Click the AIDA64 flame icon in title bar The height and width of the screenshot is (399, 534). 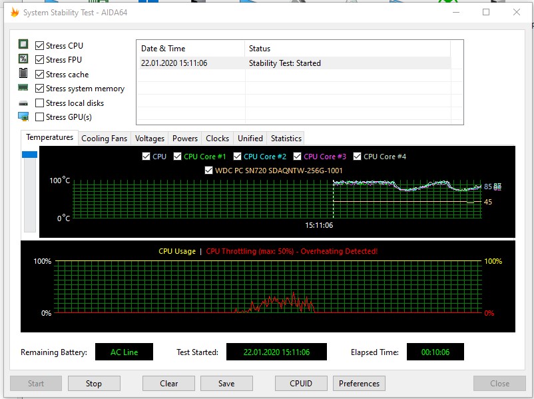click(x=15, y=12)
